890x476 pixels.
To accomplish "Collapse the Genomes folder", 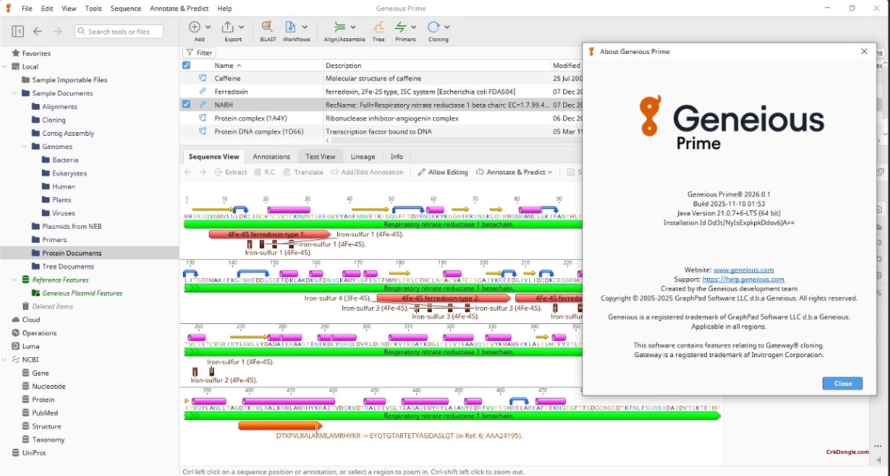I will (24, 147).
